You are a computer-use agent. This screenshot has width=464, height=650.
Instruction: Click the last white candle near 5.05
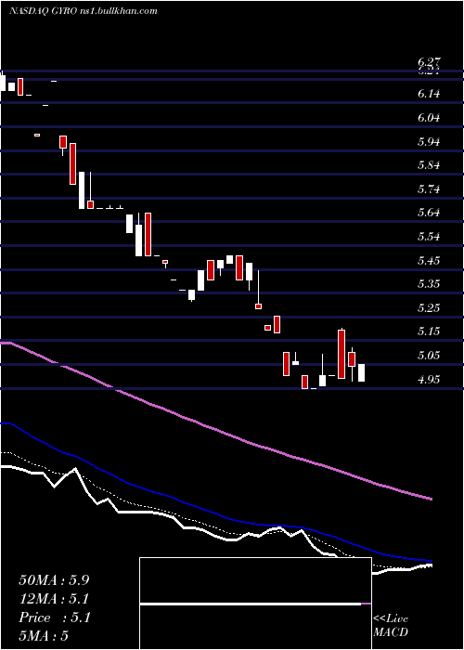[362, 372]
